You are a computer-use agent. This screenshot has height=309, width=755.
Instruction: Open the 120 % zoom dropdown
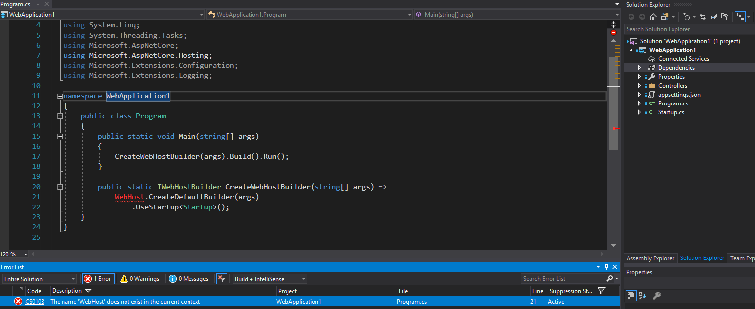pos(26,254)
